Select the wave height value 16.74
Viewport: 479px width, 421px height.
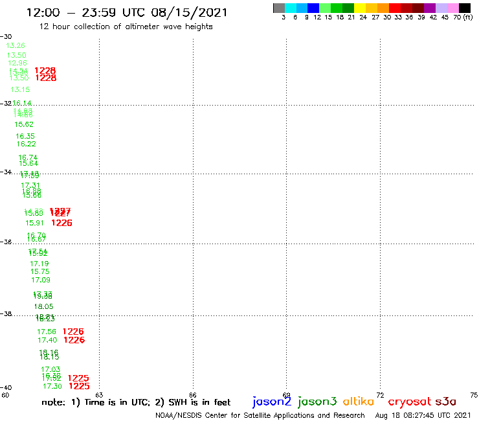click(x=28, y=157)
